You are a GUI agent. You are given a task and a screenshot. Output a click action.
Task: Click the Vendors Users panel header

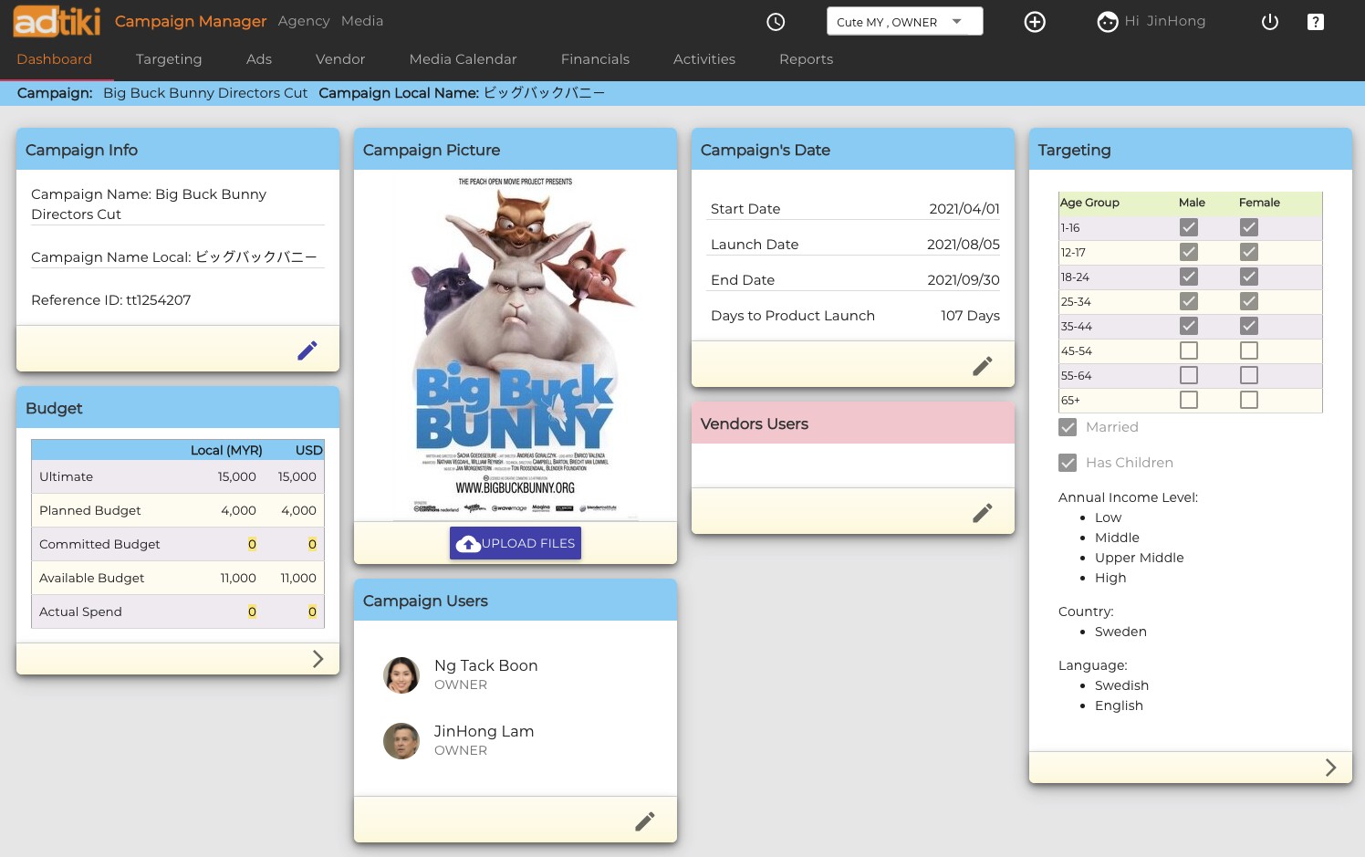point(853,423)
